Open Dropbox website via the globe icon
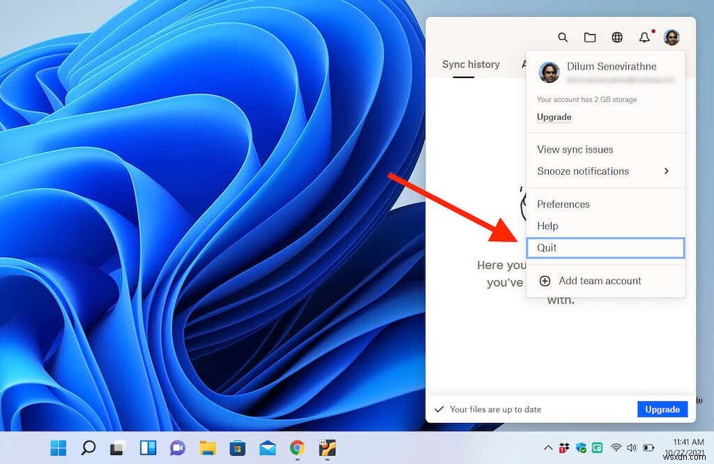The image size is (714, 464). [x=617, y=38]
